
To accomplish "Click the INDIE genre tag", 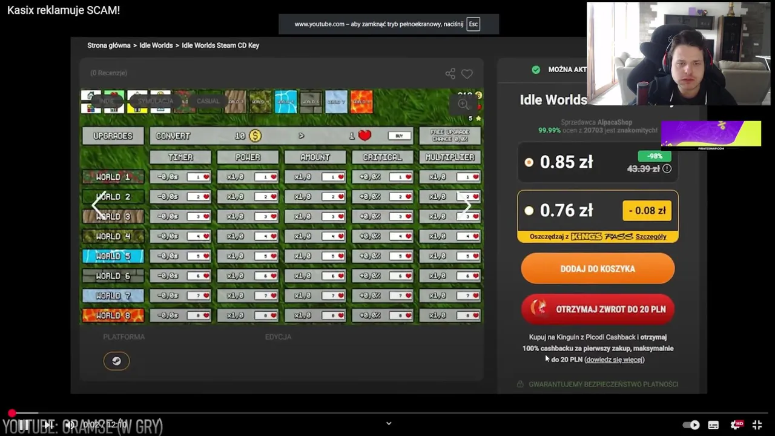I will (x=107, y=101).
